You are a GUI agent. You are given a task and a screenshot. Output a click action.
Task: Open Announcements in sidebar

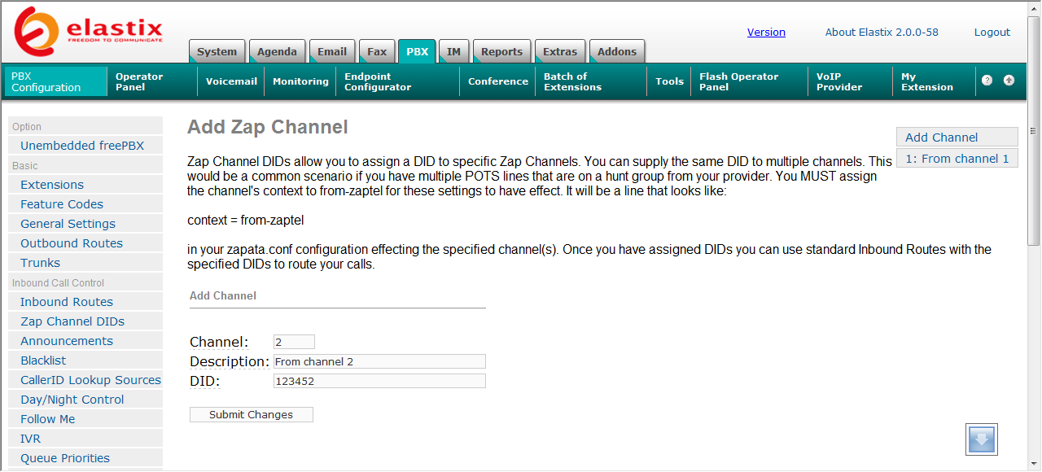(x=85, y=341)
